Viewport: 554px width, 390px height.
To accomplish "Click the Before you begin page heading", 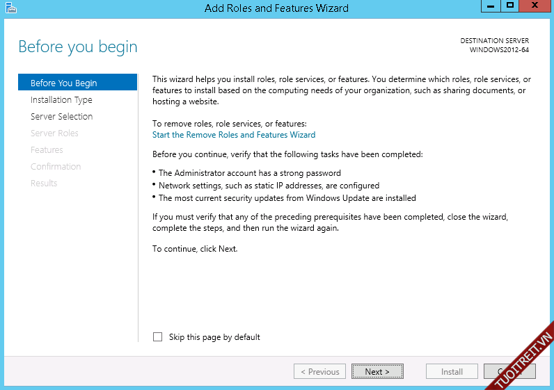I will click(78, 47).
